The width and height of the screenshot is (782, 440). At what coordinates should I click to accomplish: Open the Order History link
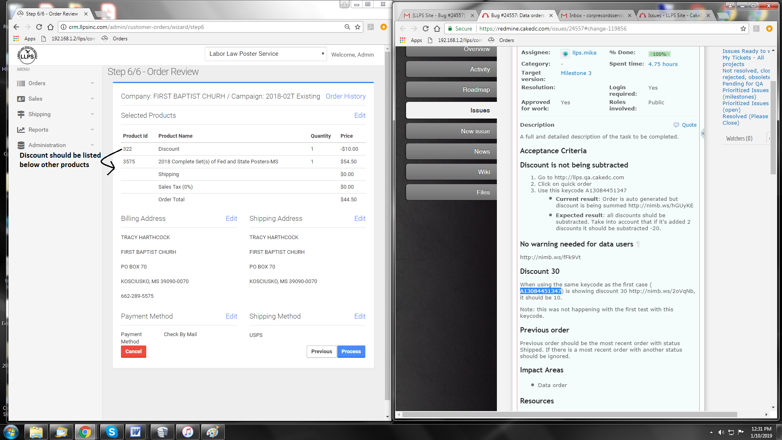(345, 96)
